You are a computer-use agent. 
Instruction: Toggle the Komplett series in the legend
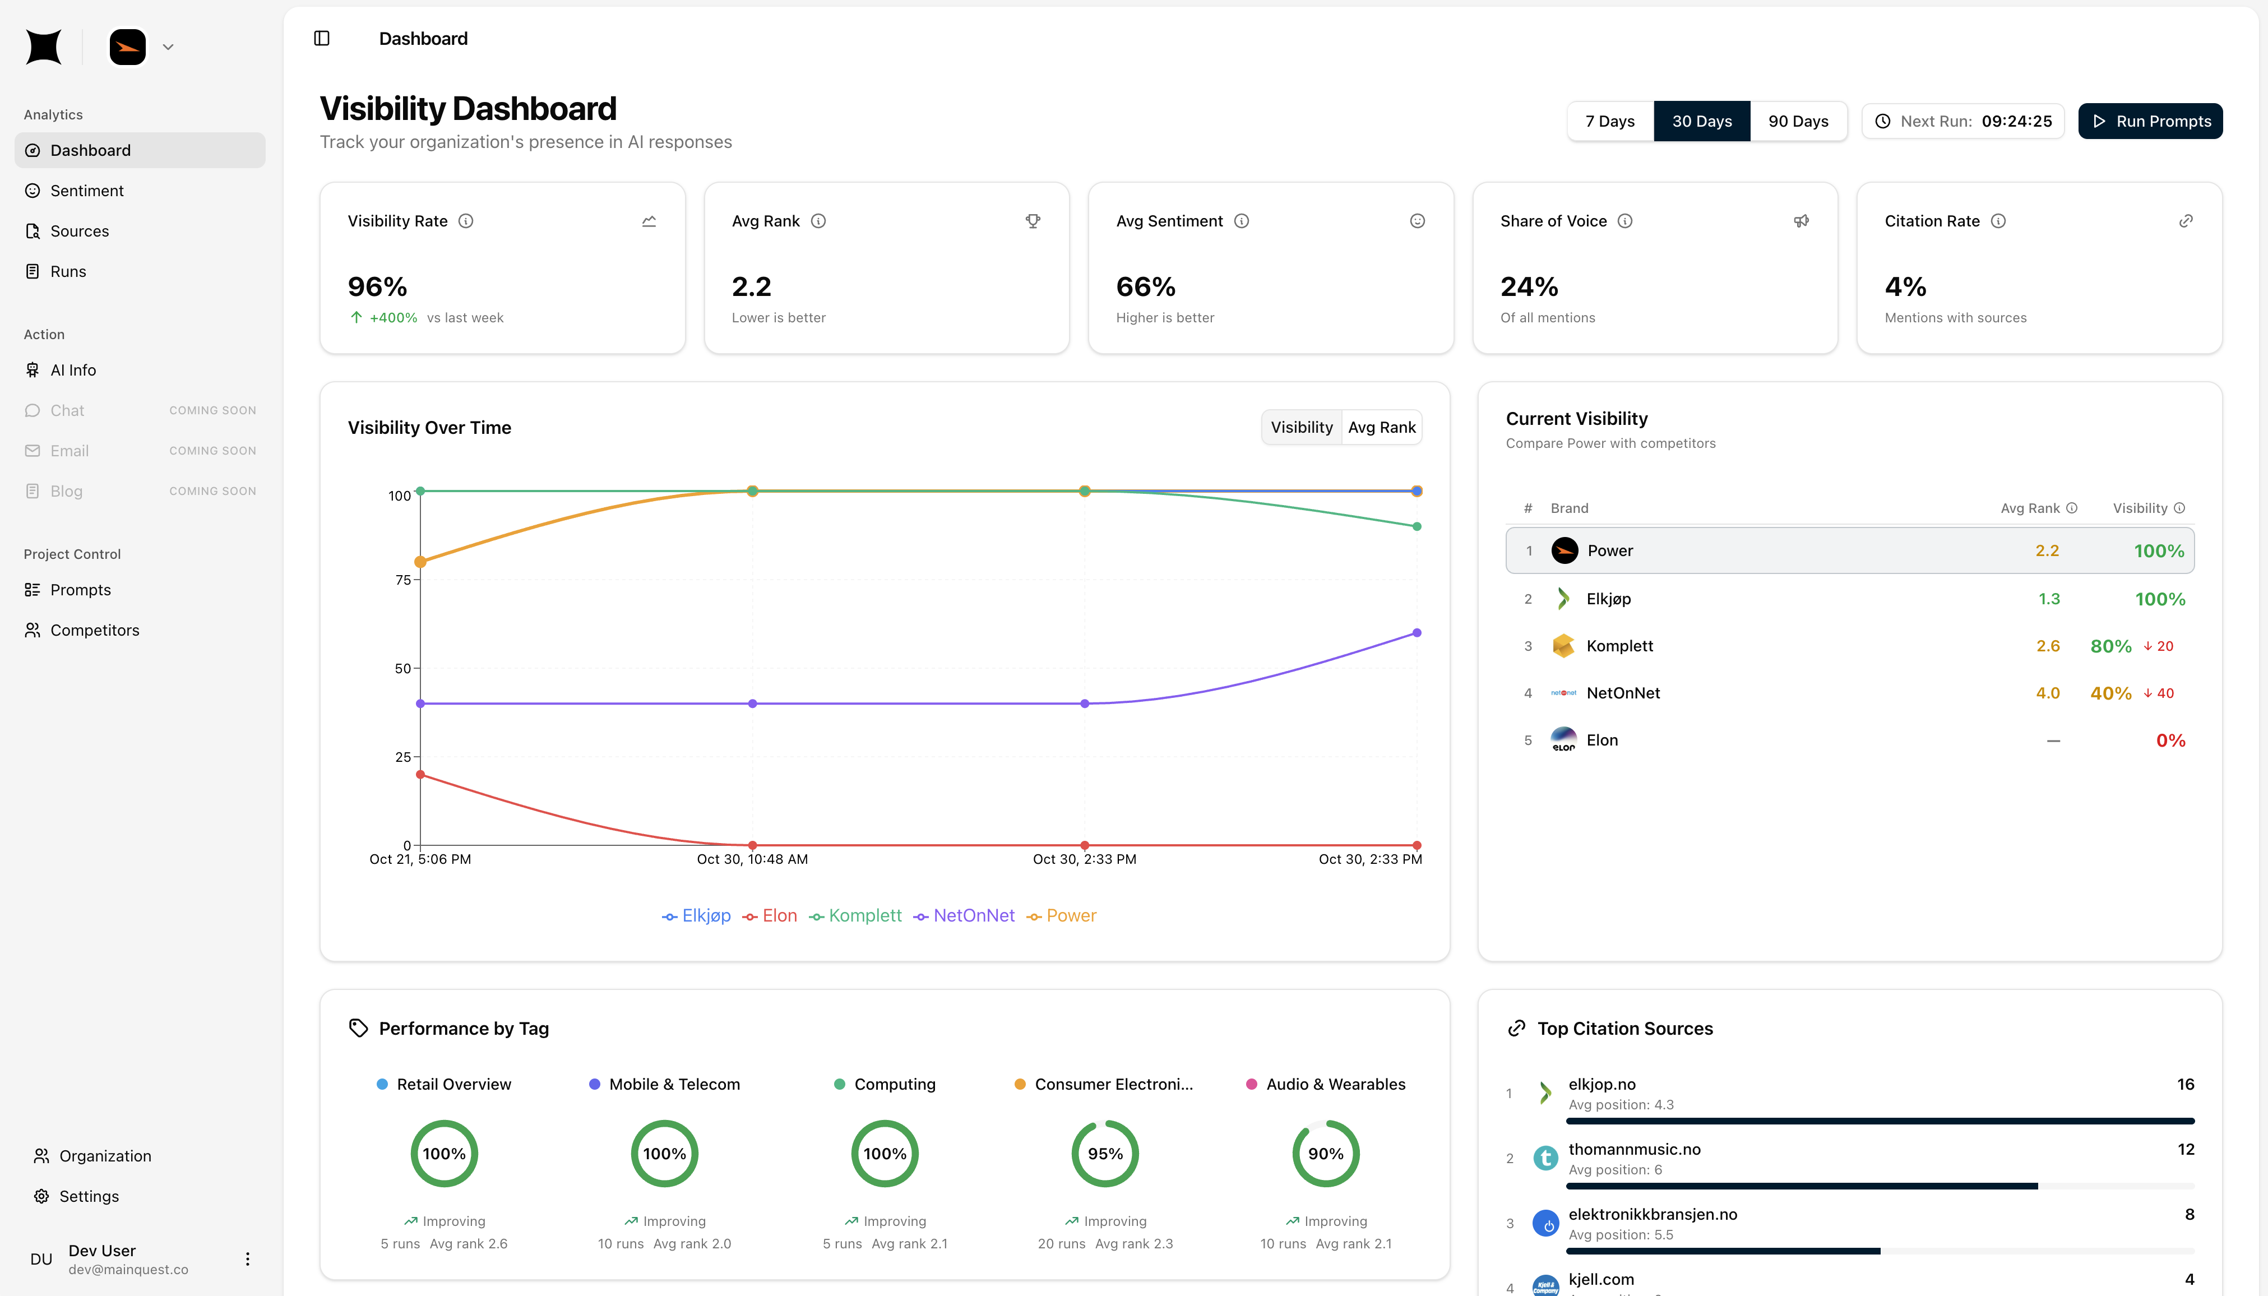[854, 915]
